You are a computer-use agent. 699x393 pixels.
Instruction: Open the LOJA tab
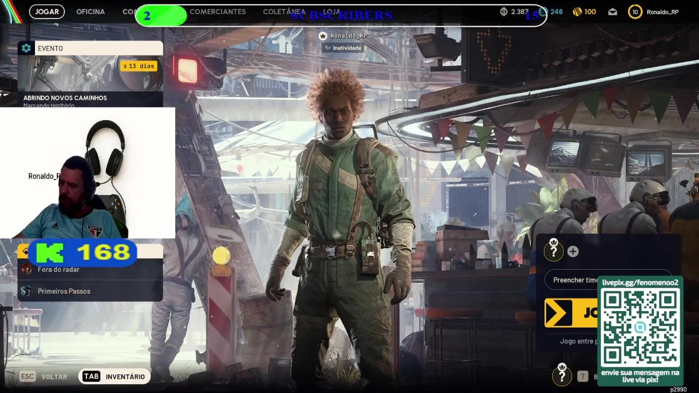pyautogui.click(x=331, y=11)
